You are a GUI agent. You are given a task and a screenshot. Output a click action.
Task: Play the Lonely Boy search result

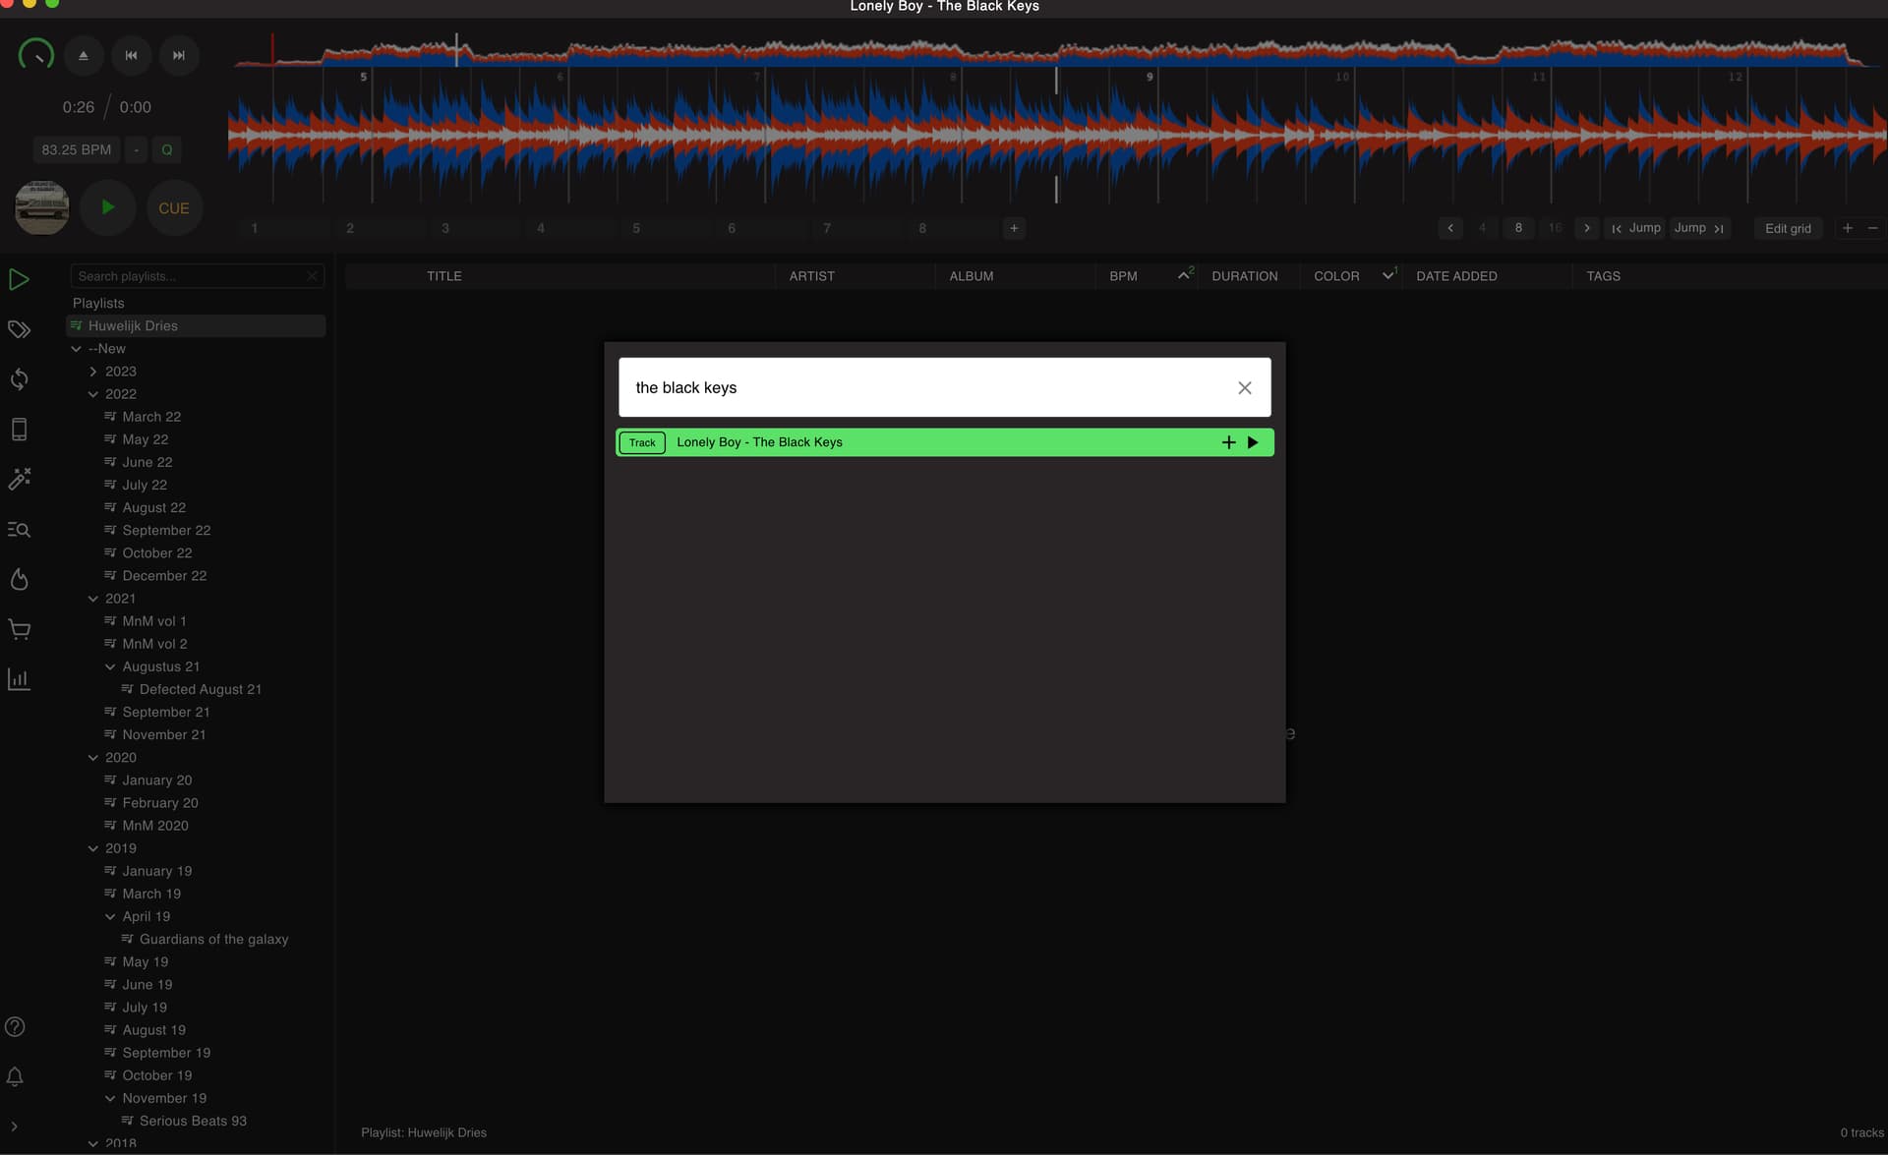coord(1253,442)
